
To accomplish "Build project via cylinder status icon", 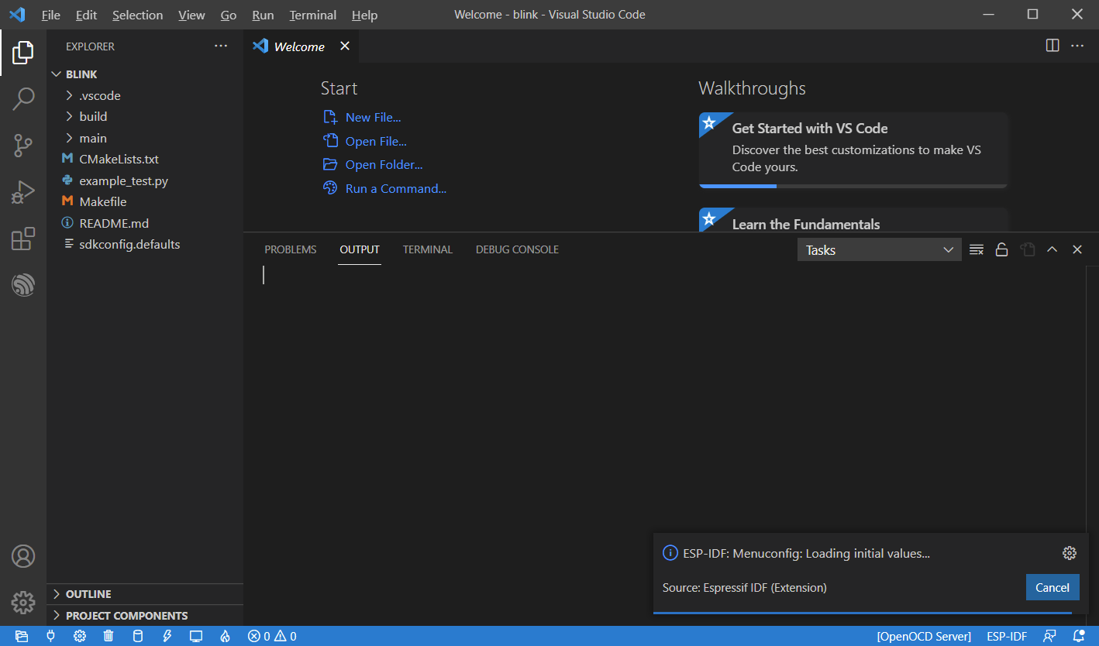I will pyautogui.click(x=138, y=637).
